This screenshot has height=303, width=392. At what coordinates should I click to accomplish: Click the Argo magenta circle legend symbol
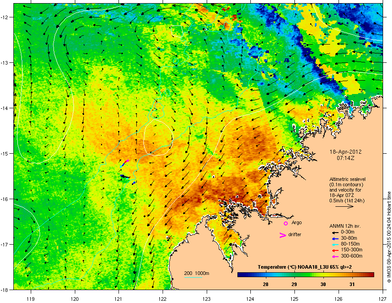[286, 223]
